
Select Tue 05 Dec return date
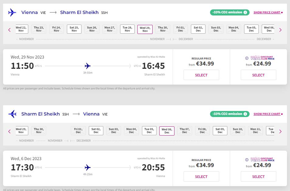[x=149, y=131]
